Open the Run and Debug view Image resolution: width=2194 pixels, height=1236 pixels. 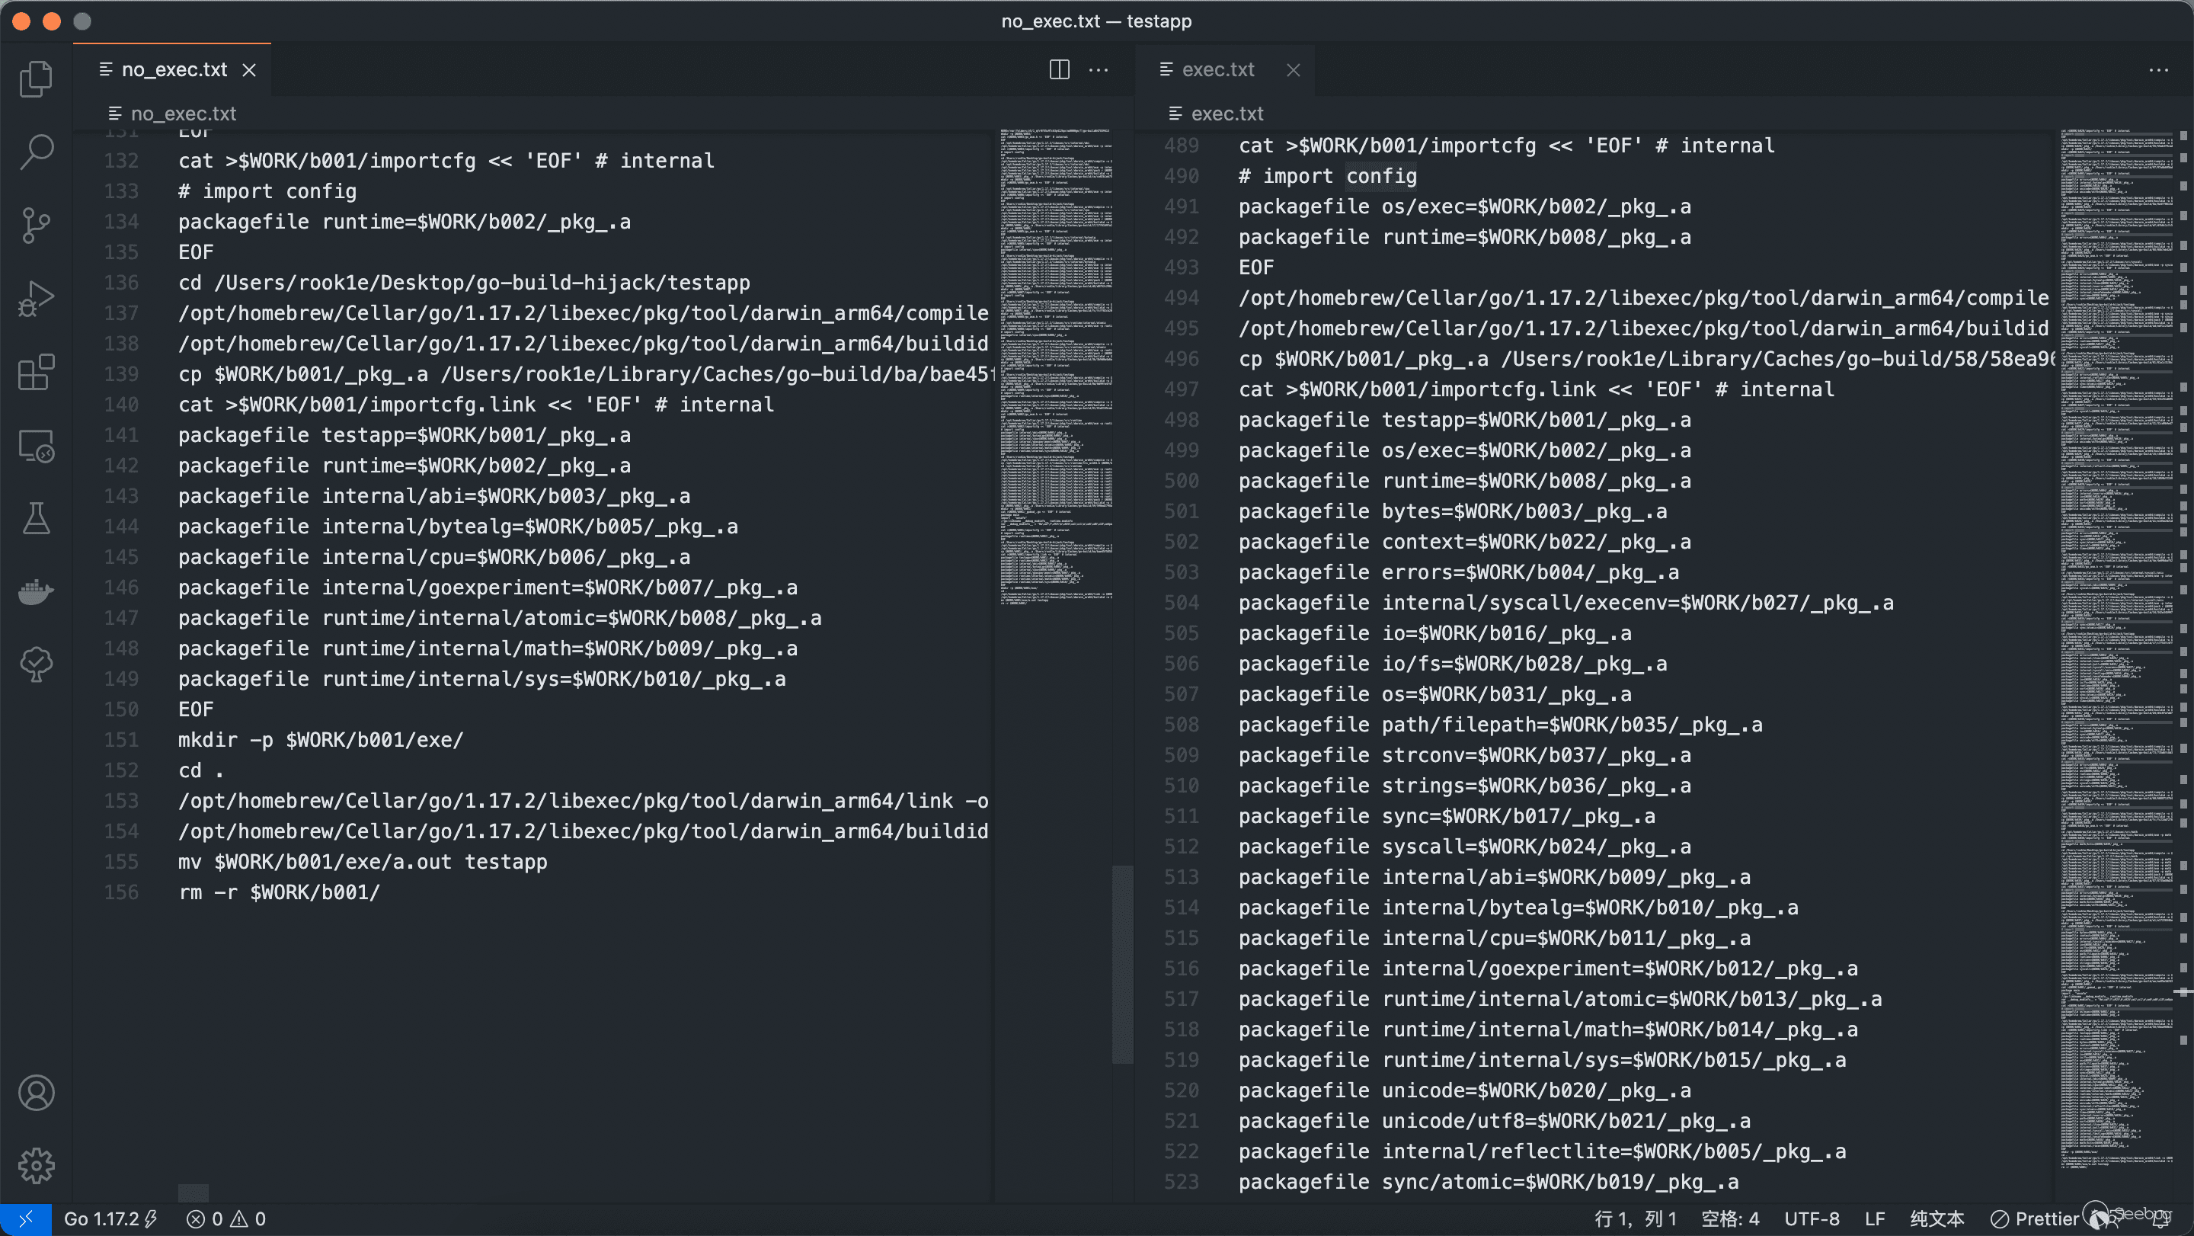point(36,298)
